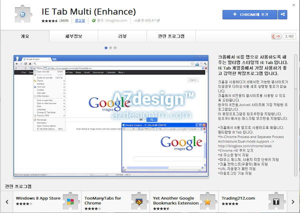
Task: Open the share icon button
Action: point(282,14)
